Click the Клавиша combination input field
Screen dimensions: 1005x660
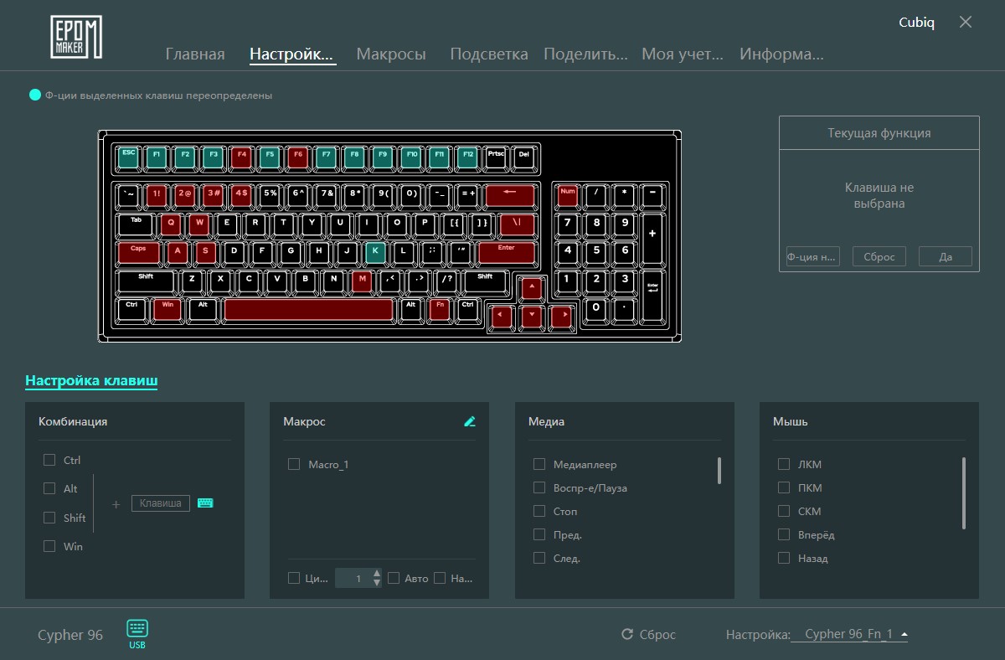pos(161,503)
